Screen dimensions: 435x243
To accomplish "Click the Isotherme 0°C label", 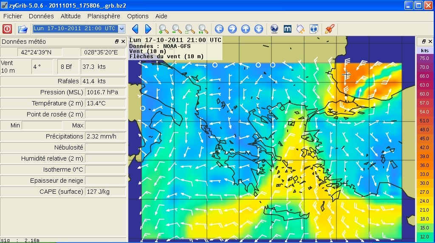I will (63, 170).
